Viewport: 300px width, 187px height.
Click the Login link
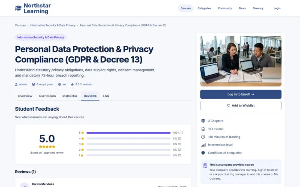pos(277,9)
